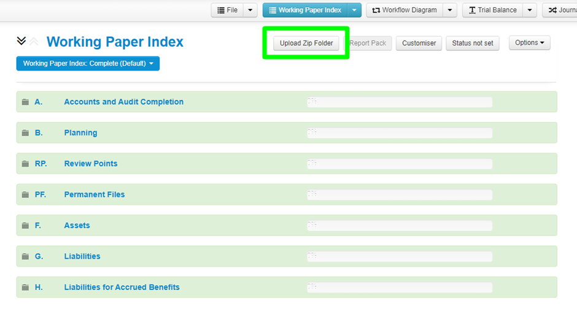Open the dropdown arrow next to File
Viewport: 577px width, 309px height.
pyautogui.click(x=250, y=10)
